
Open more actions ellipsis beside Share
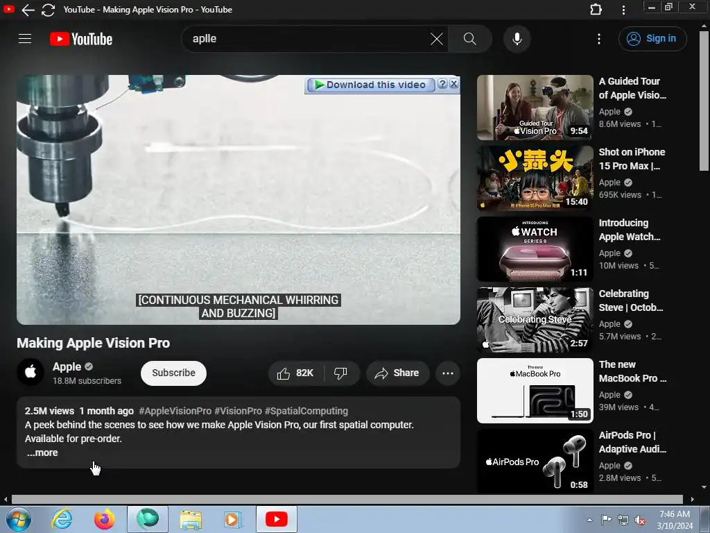click(x=448, y=373)
